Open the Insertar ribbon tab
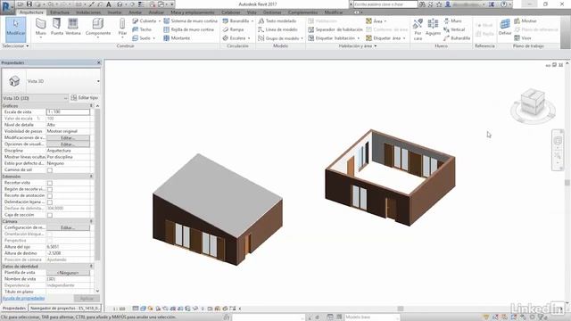This screenshot has height=321, width=571. point(114,12)
